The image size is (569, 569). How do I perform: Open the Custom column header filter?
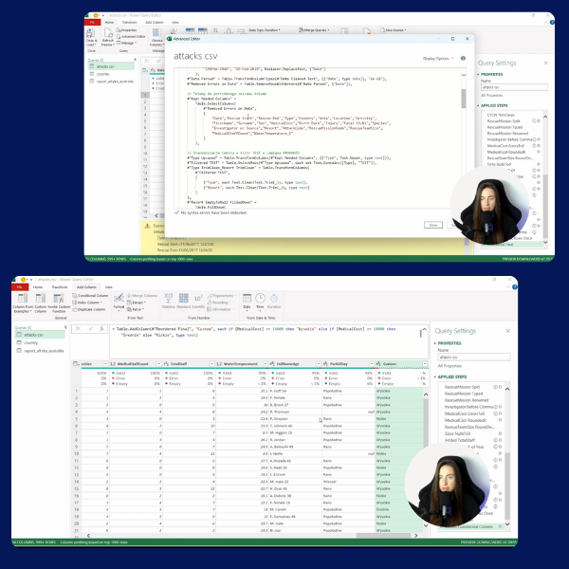point(423,364)
